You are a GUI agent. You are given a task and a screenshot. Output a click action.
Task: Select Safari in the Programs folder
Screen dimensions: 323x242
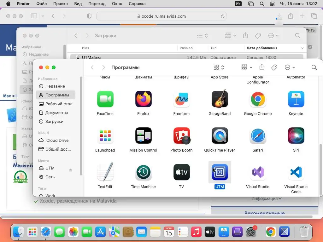pos(258,135)
